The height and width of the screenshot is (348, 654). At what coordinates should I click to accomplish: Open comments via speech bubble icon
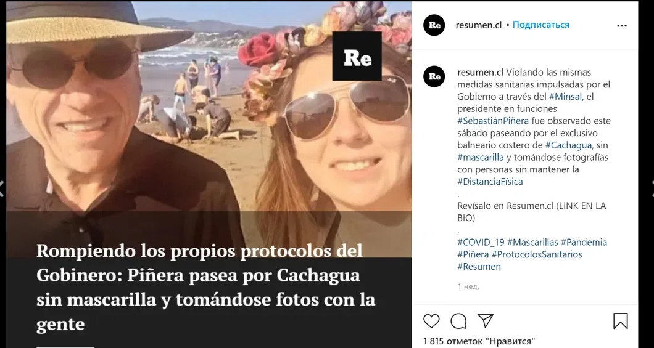(x=458, y=321)
